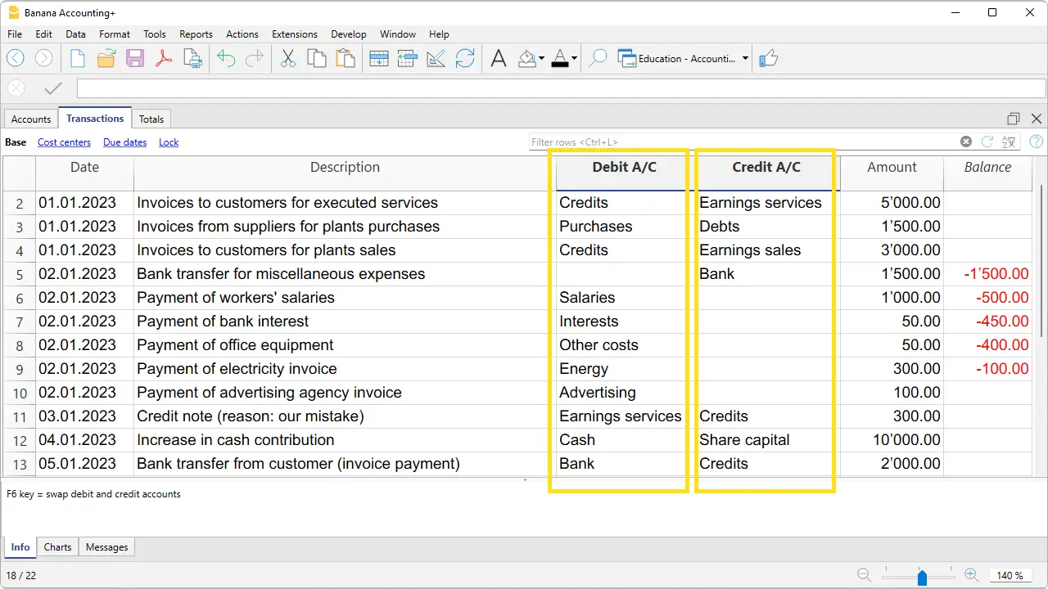Viewport: 1048px width, 589px height.
Task: Click the thumbs-up feedback icon
Action: click(x=768, y=58)
